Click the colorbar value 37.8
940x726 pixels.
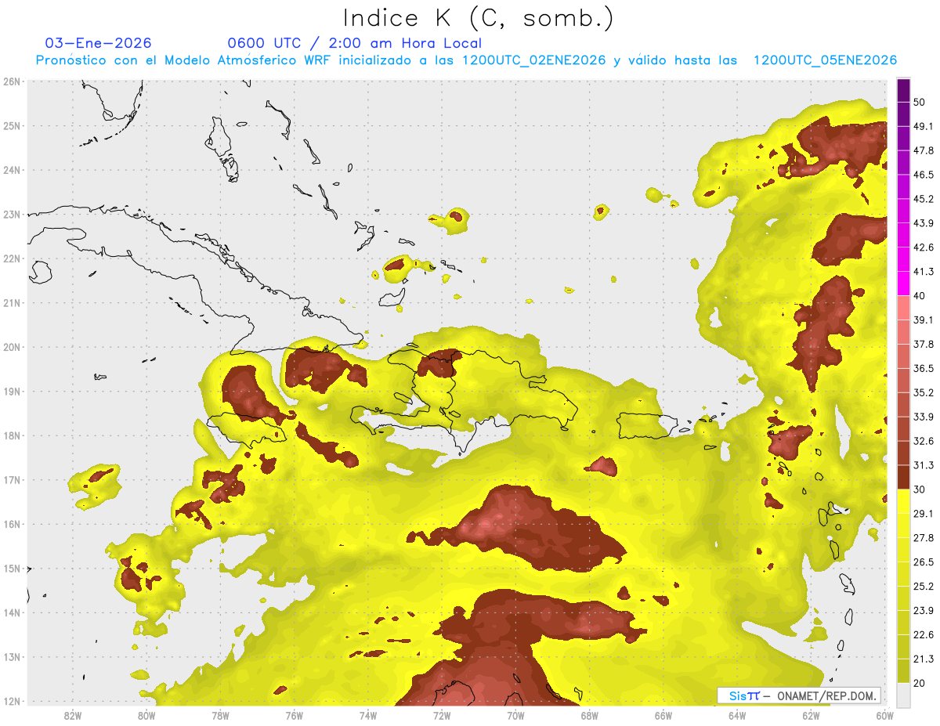tap(923, 344)
